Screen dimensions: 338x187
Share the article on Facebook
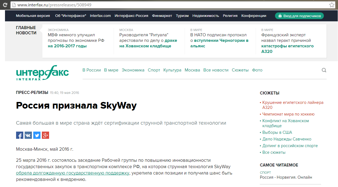point(20,135)
